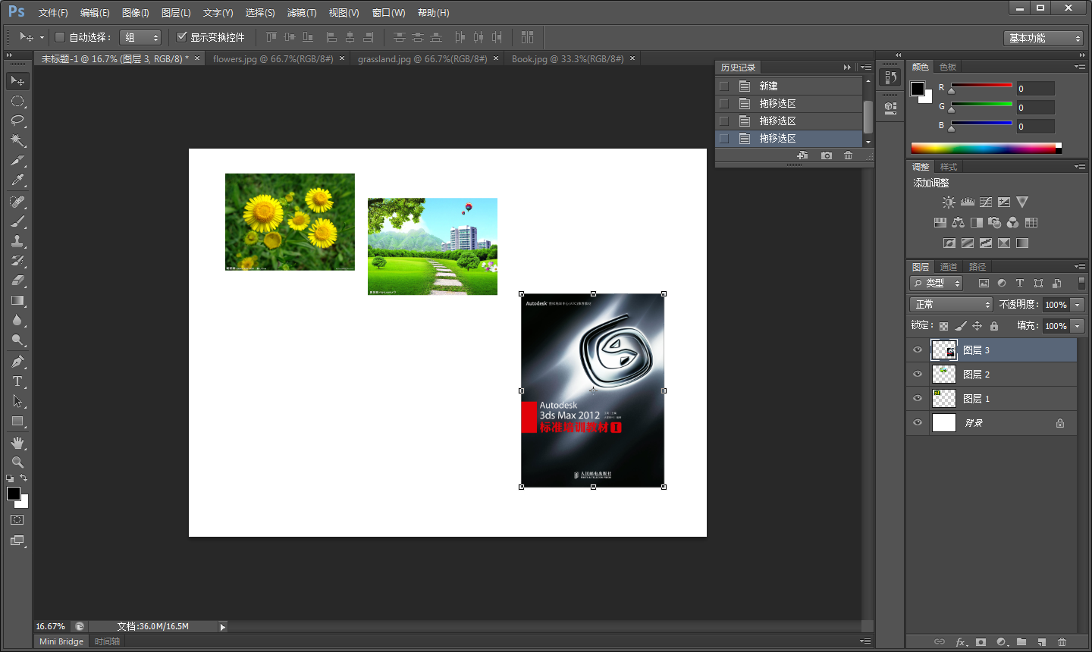
Task: Open the fill 填充 slider arrow
Action: click(x=1077, y=326)
